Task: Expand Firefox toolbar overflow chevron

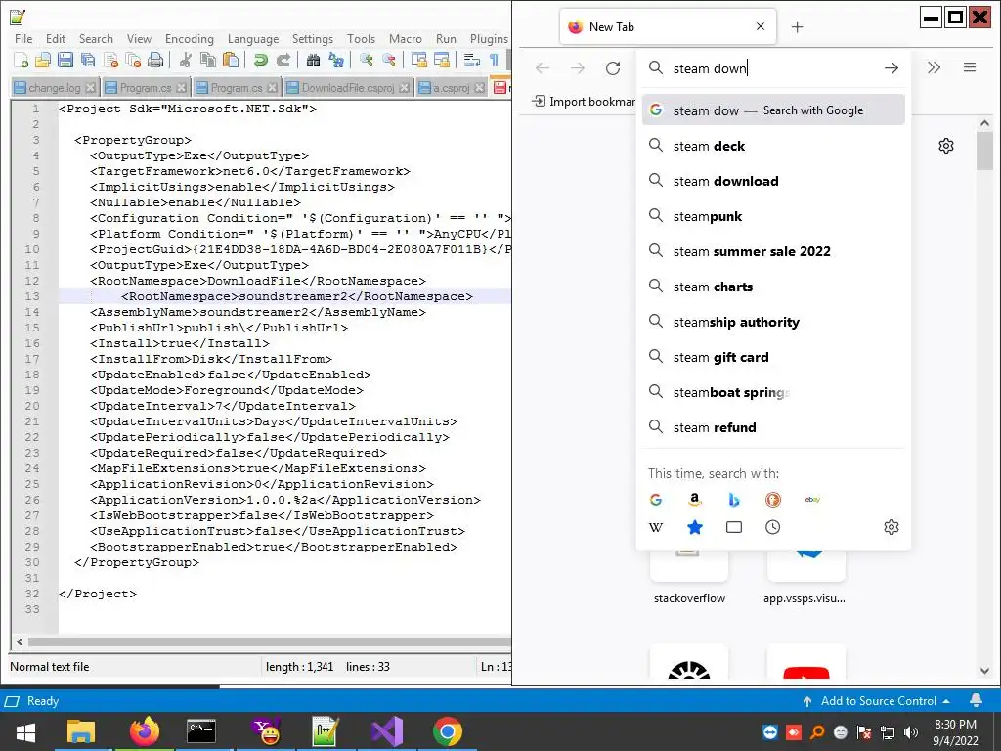Action: click(934, 67)
